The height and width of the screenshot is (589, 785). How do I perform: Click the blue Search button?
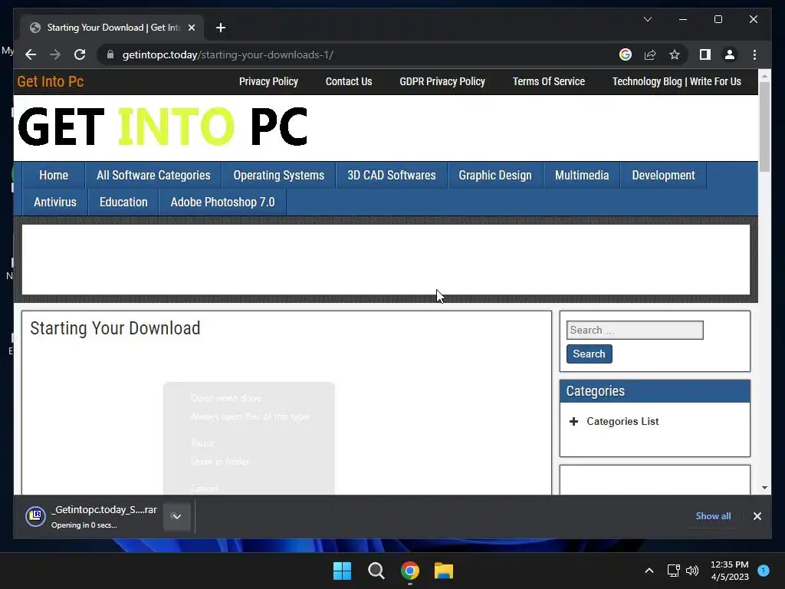[x=590, y=354]
